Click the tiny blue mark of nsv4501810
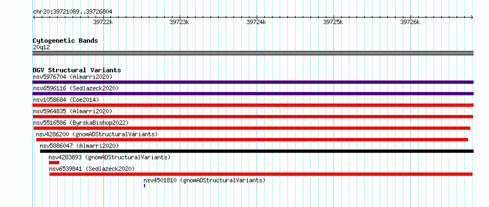Screen dimensions: 489x207 point(145,186)
